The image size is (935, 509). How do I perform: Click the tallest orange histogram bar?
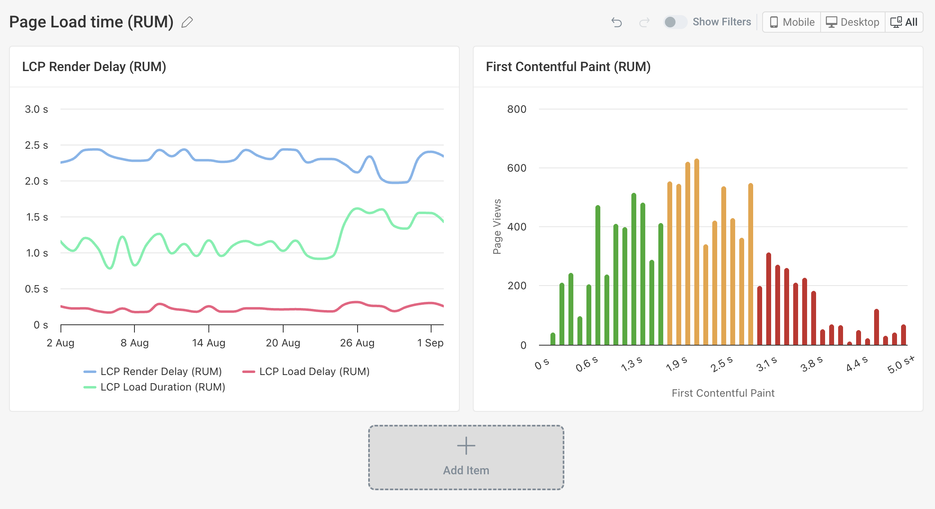coord(697,252)
